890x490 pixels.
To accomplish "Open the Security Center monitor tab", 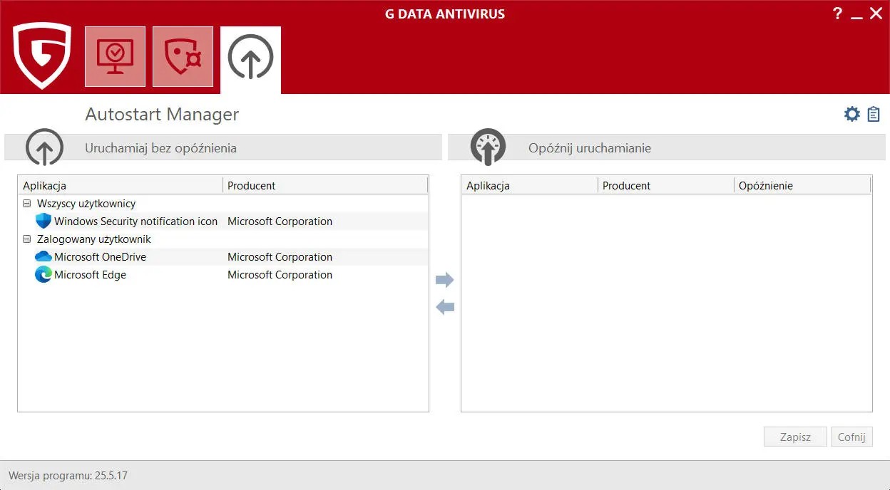I will point(115,57).
